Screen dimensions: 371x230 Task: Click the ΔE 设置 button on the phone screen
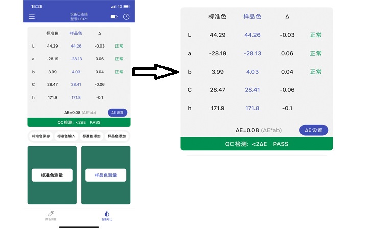(x=118, y=112)
